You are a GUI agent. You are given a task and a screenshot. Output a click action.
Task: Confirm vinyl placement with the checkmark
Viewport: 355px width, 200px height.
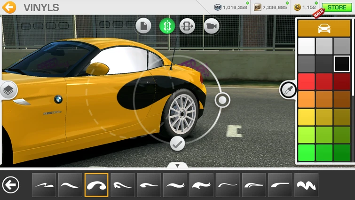pos(178,144)
